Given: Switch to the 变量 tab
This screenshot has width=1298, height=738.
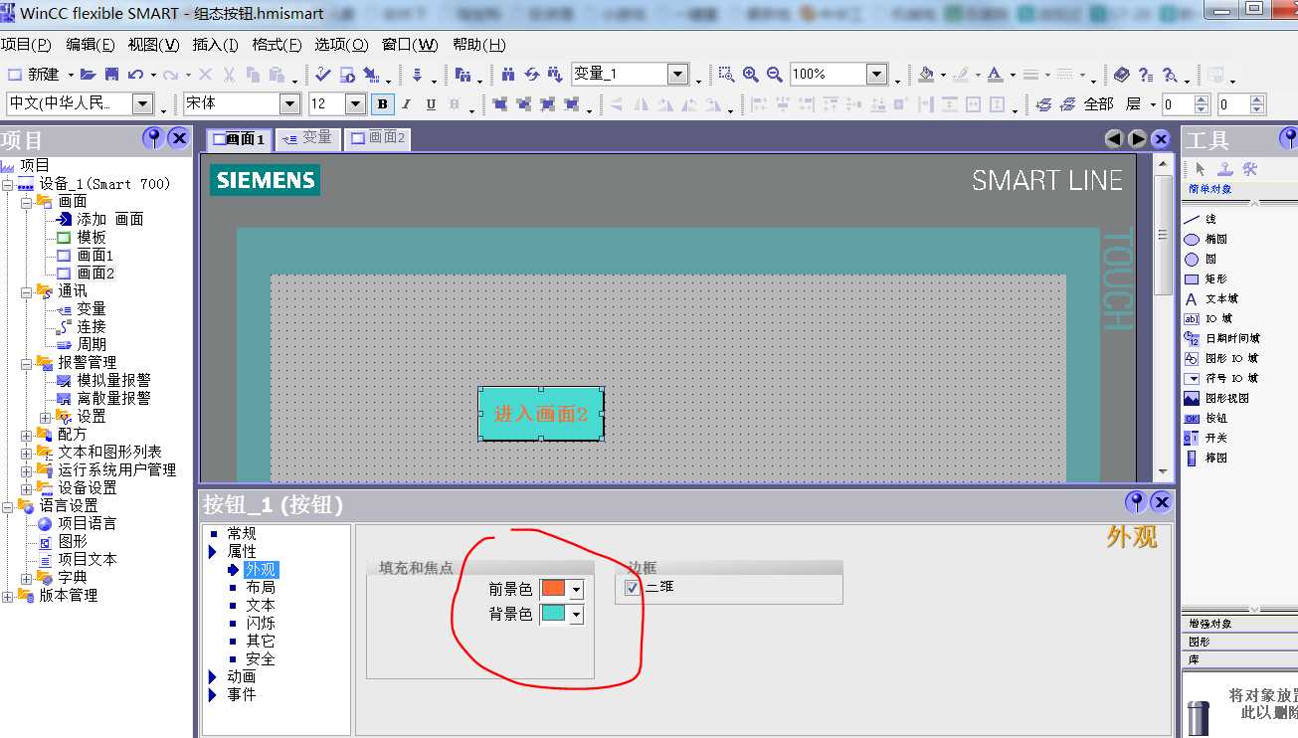Looking at the screenshot, I should pyautogui.click(x=307, y=138).
